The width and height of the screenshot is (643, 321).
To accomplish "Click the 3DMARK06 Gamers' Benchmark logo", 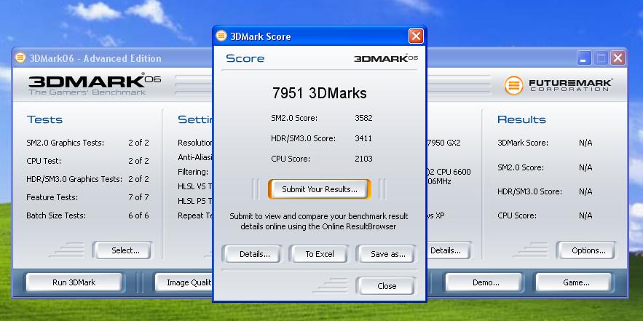I will pos(95,84).
